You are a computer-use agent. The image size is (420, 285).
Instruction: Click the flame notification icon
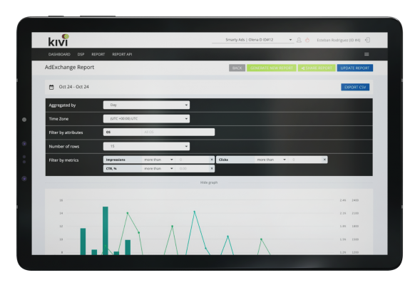[x=307, y=40]
